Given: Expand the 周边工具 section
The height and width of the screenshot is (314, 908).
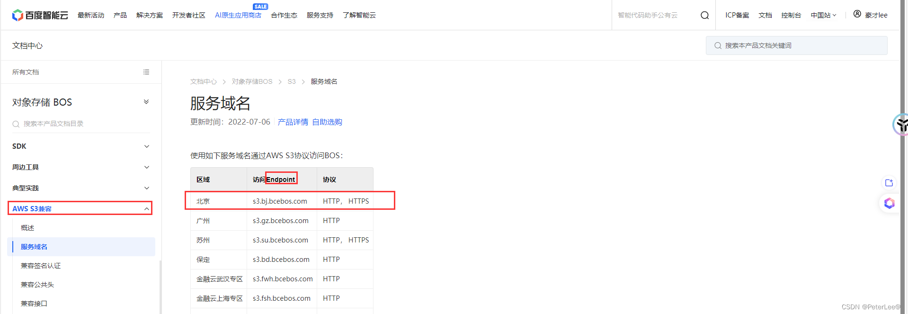Looking at the screenshot, I should (147, 167).
